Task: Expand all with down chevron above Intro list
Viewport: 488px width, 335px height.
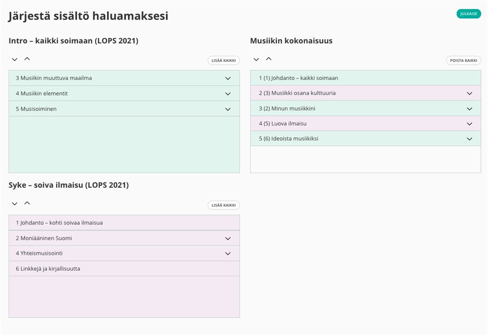Action: tap(14, 60)
